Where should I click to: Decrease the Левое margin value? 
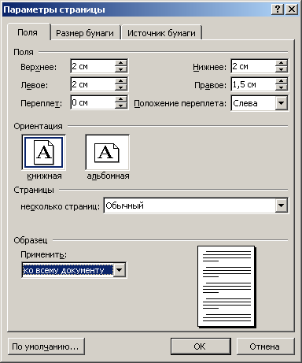tap(121, 87)
